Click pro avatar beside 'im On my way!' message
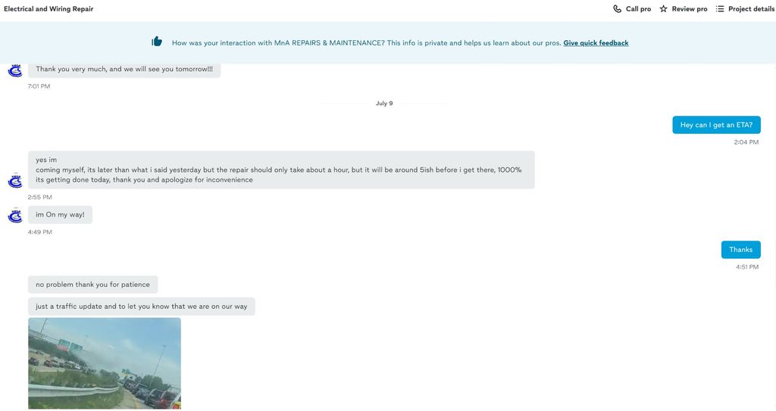Screen dimensions: 776x411 click(15, 216)
